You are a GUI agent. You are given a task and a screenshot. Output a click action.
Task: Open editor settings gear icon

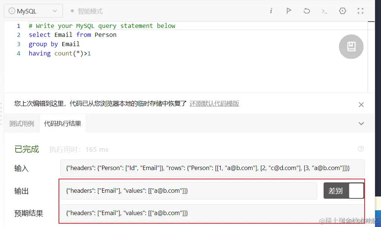(342, 11)
